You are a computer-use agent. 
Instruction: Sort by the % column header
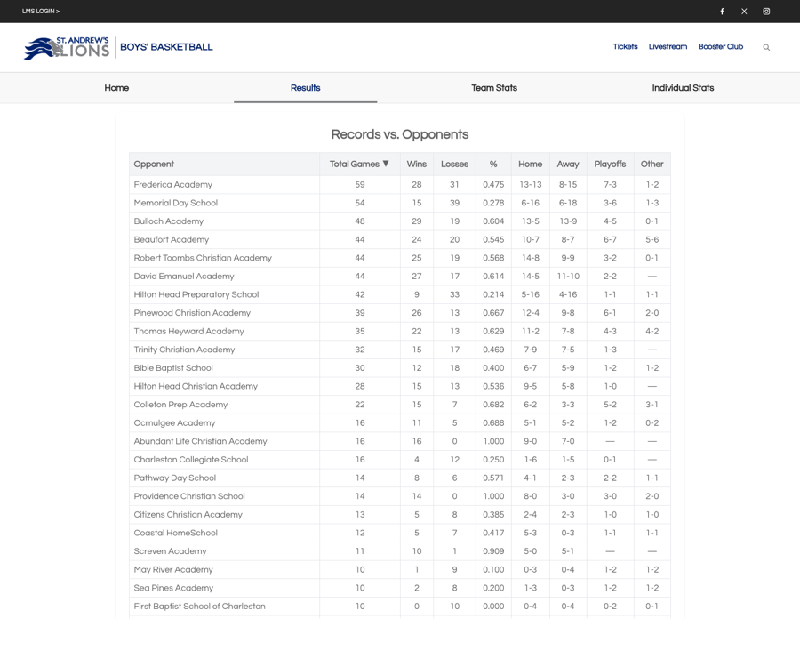(492, 164)
